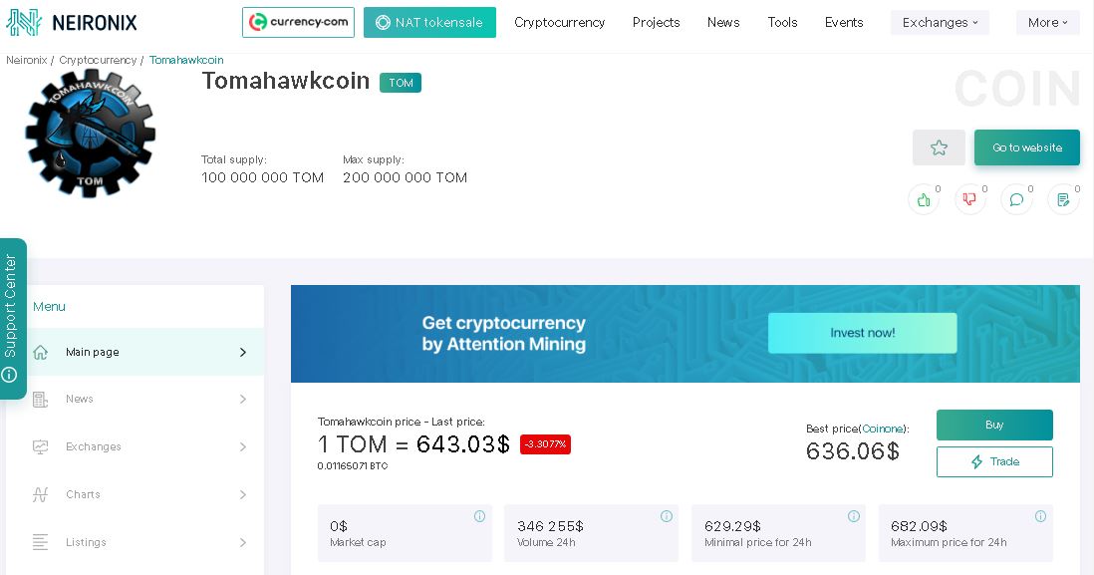Click the Neironix logo
Viewport: 1094px width, 575px height.
[x=71, y=23]
